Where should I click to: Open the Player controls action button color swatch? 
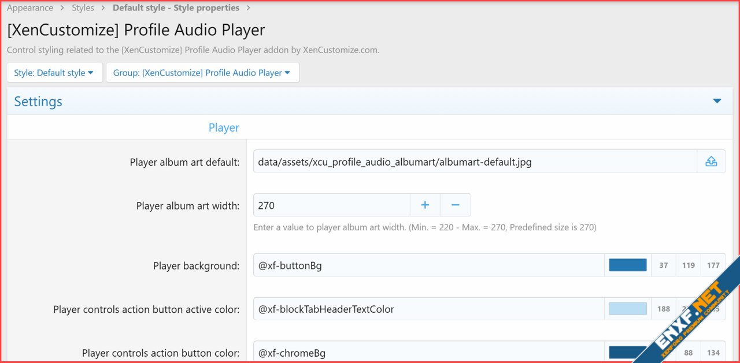(628, 353)
